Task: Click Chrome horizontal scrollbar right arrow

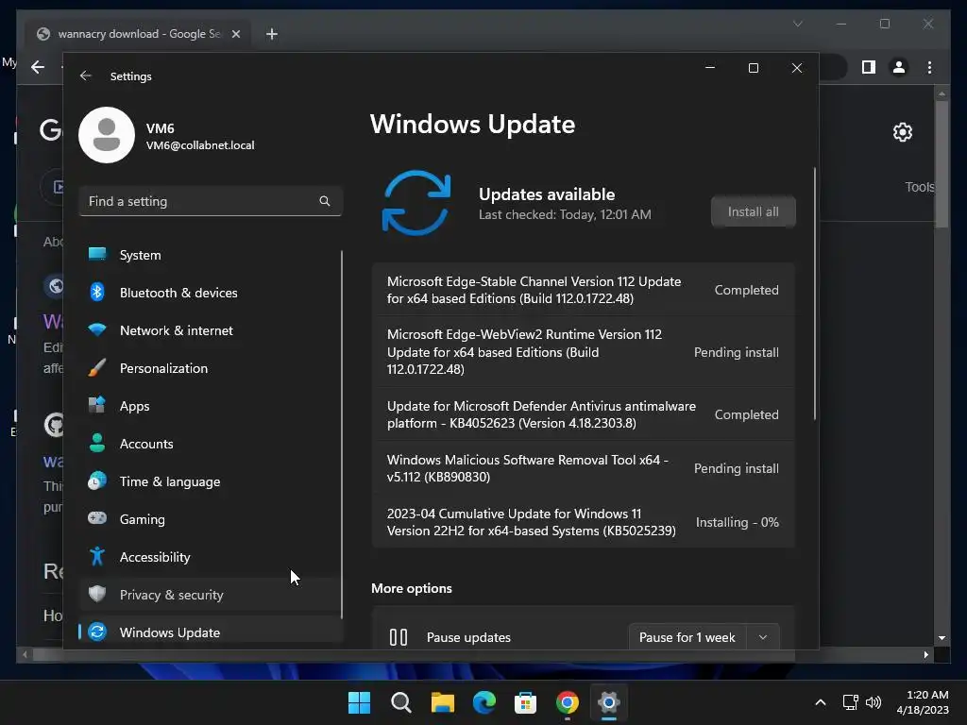Action: (x=926, y=655)
